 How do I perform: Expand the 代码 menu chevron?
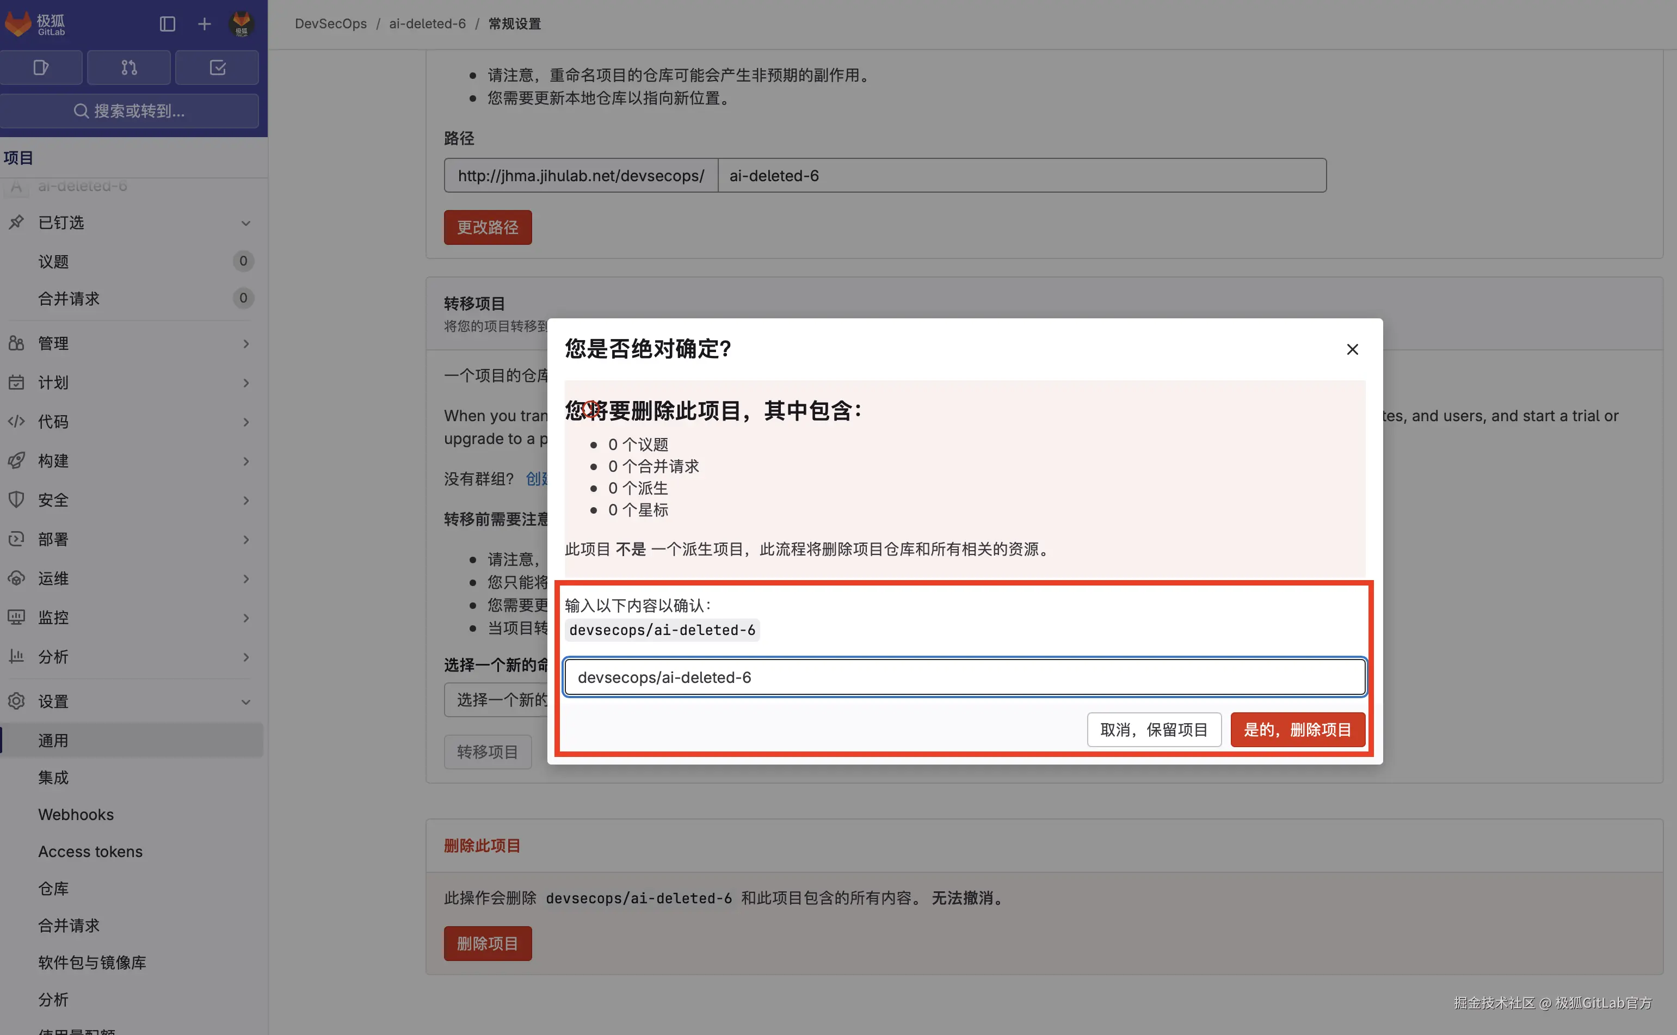tap(246, 422)
